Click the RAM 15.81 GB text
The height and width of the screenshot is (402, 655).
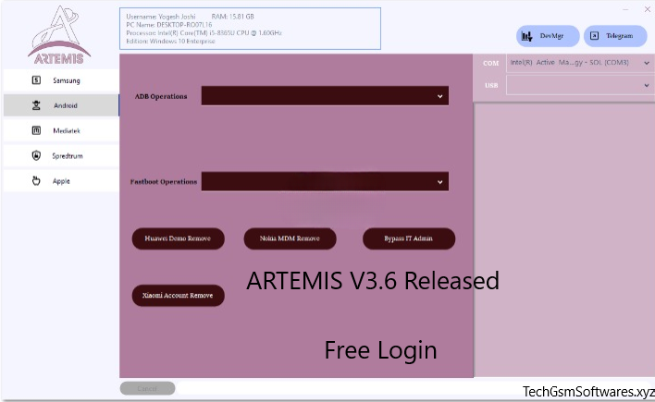233,17
